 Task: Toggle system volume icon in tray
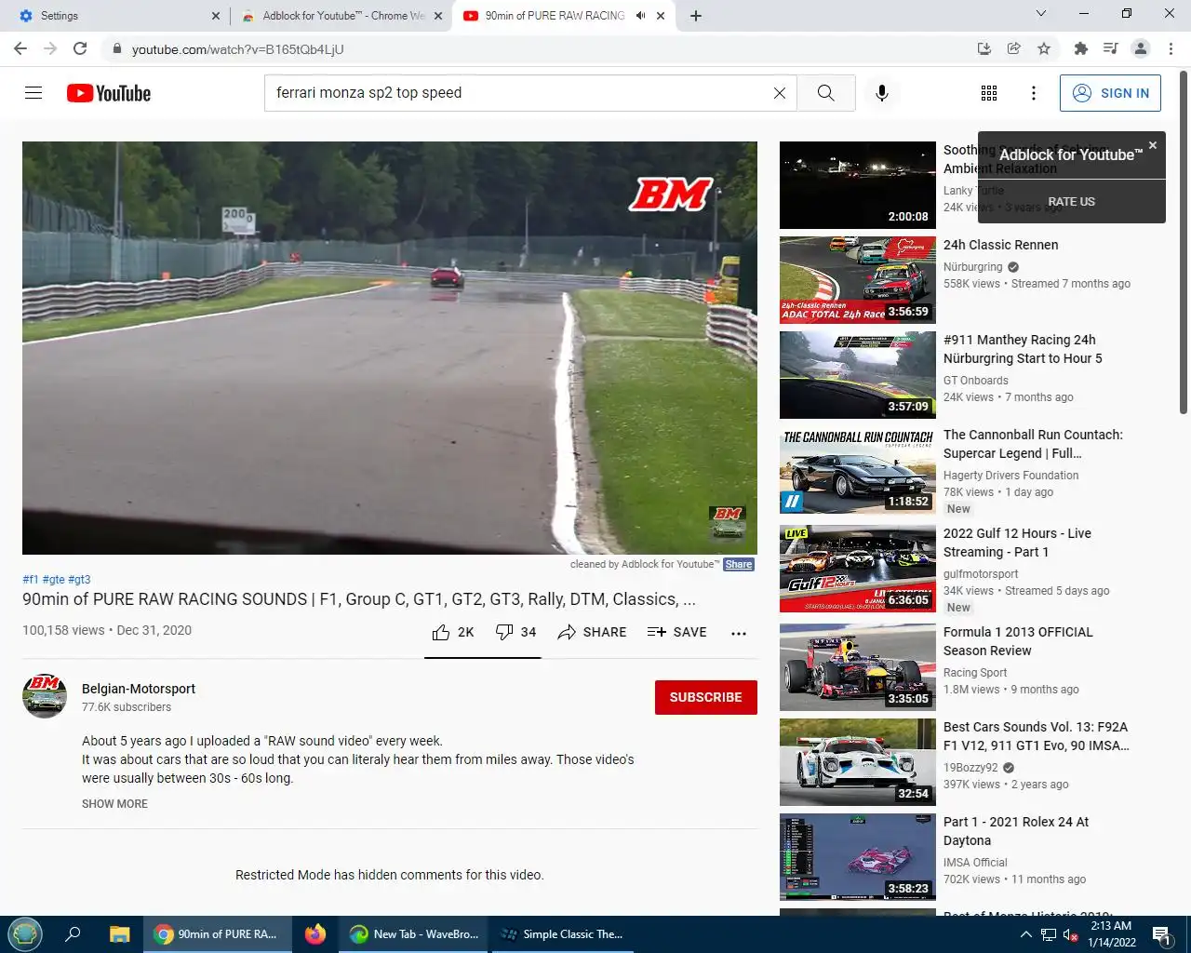pos(1070,934)
